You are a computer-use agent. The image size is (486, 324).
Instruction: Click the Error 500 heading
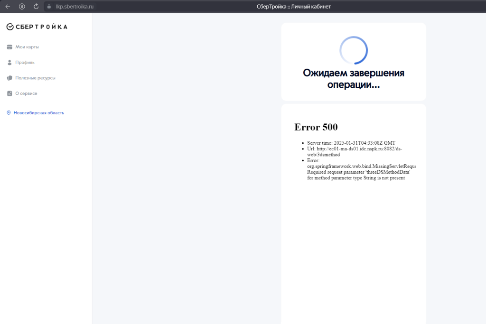coord(316,127)
